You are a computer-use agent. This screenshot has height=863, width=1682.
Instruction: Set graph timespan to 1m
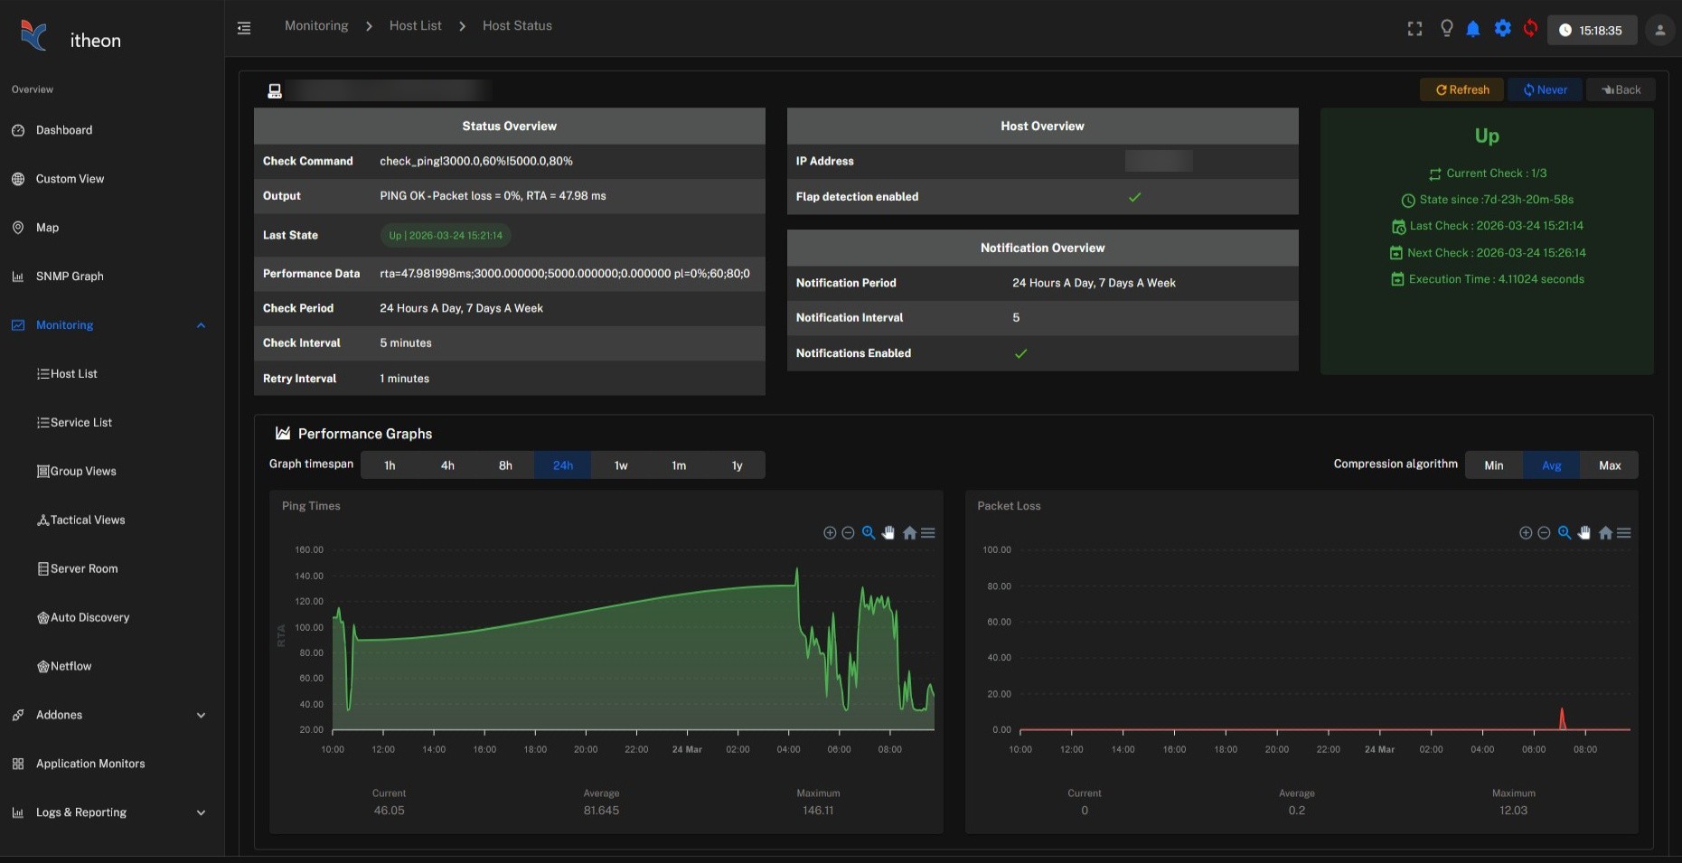[679, 465]
